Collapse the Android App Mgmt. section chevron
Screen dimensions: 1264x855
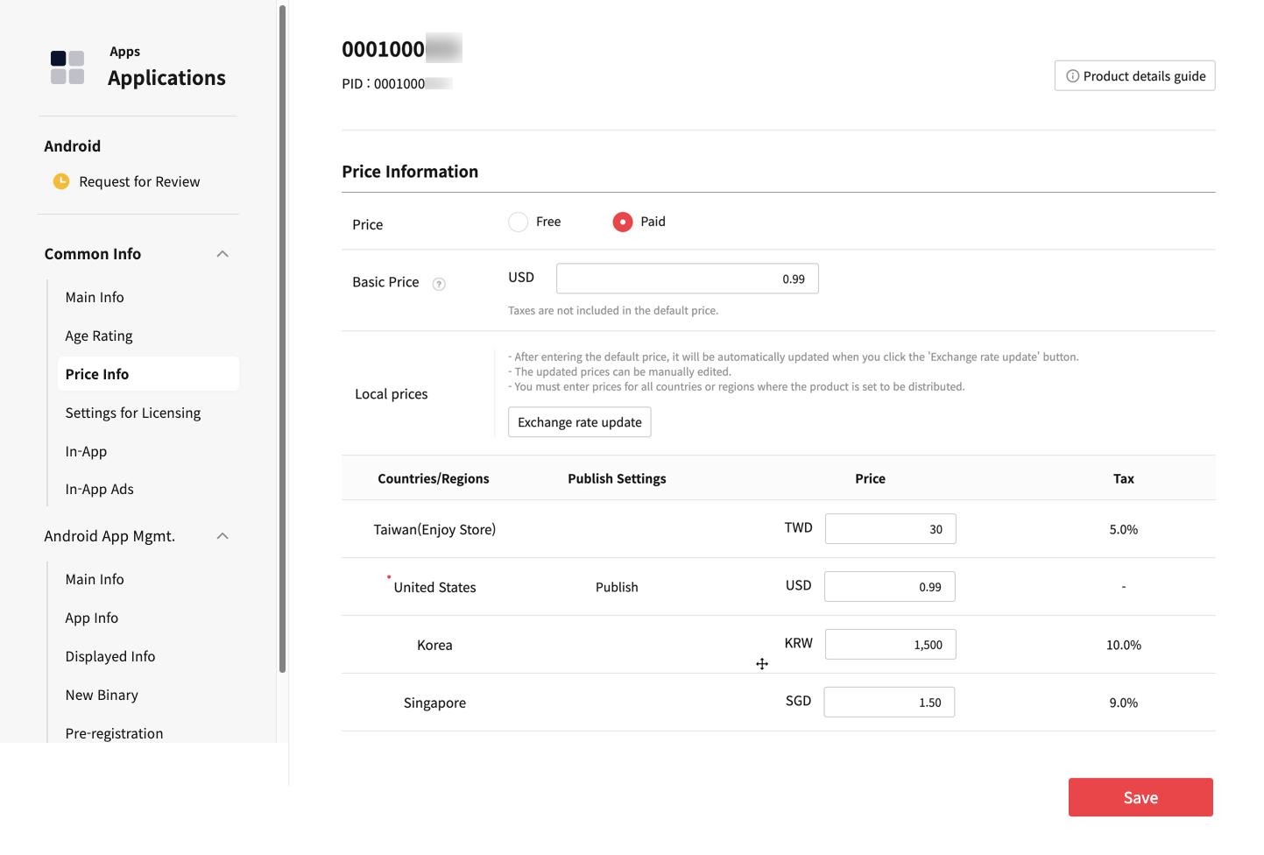pos(222,536)
